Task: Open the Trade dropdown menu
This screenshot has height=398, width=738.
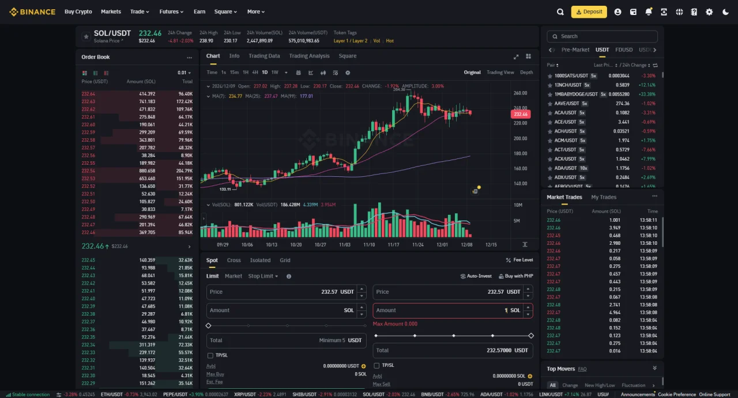Action: coord(140,12)
